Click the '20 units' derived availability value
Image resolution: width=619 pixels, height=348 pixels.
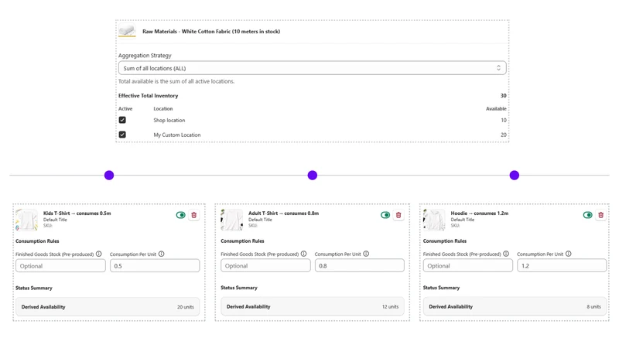186,306
